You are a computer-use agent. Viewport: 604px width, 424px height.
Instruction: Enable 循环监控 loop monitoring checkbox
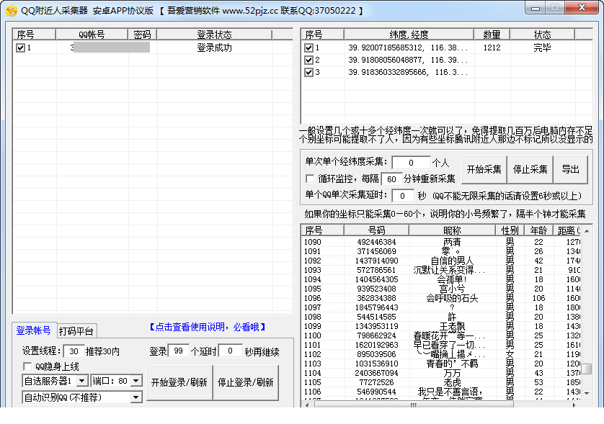pos(310,179)
